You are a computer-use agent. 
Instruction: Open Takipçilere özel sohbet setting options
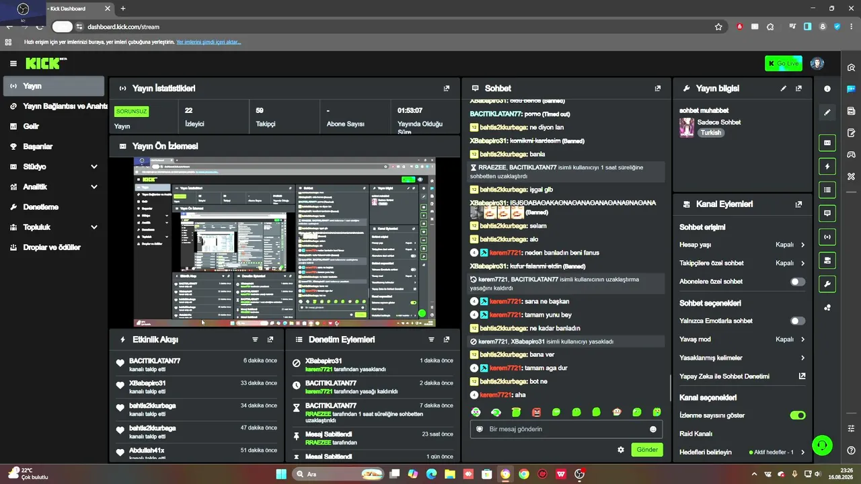coord(742,264)
